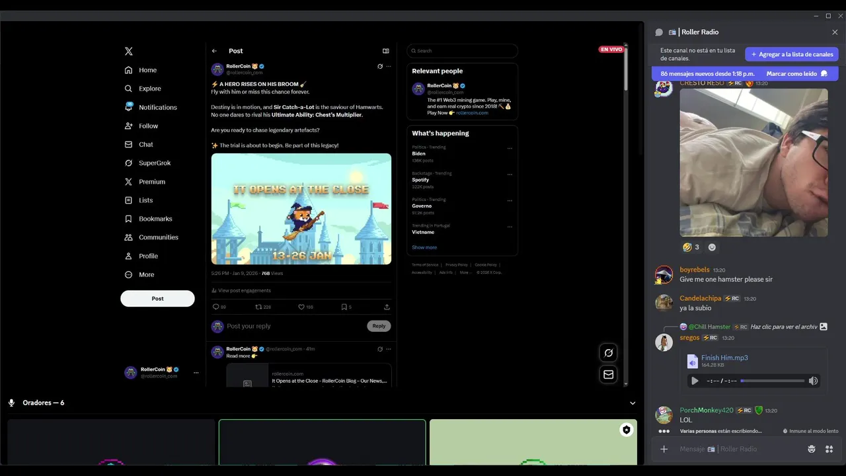Play the Finish Him.mp3 audio
The image size is (846, 476).
[x=695, y=381]
